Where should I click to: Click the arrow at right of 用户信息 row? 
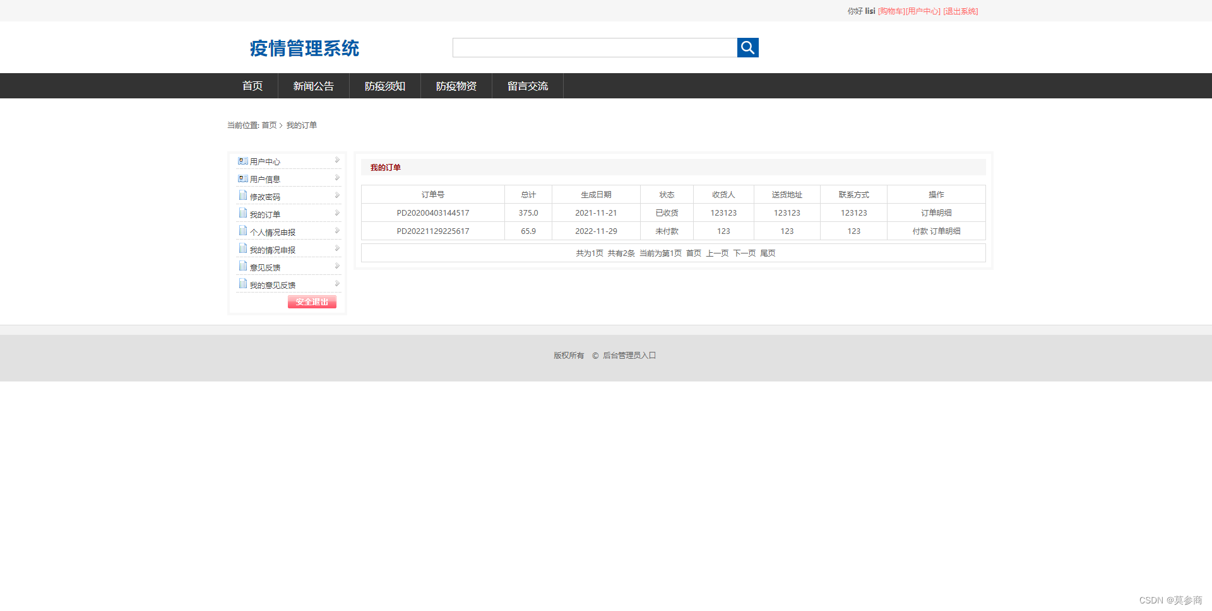[x=337, y=178]
